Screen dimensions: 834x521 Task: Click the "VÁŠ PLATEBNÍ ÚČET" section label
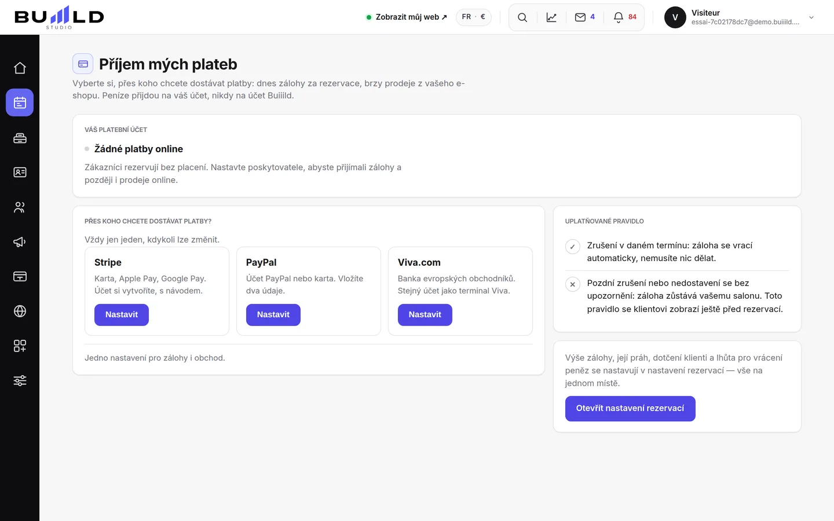tap(116, 130)
